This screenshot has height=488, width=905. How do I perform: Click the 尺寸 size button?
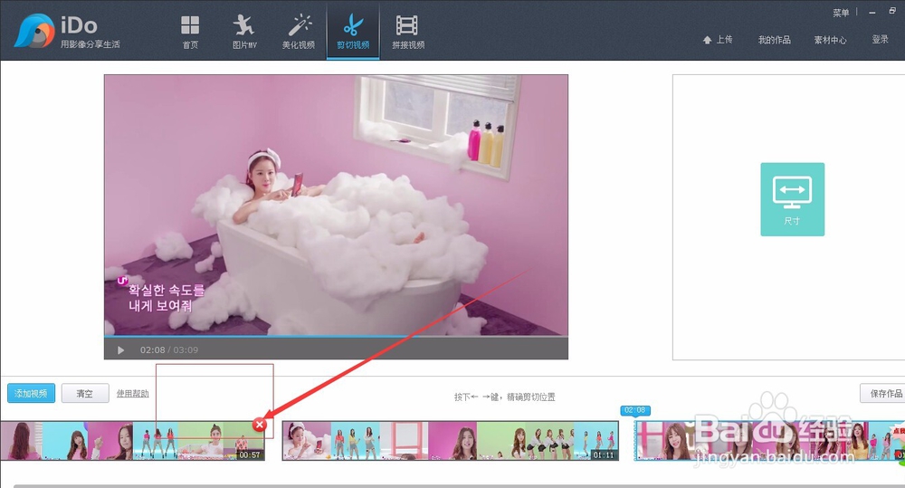pos(792,199)
